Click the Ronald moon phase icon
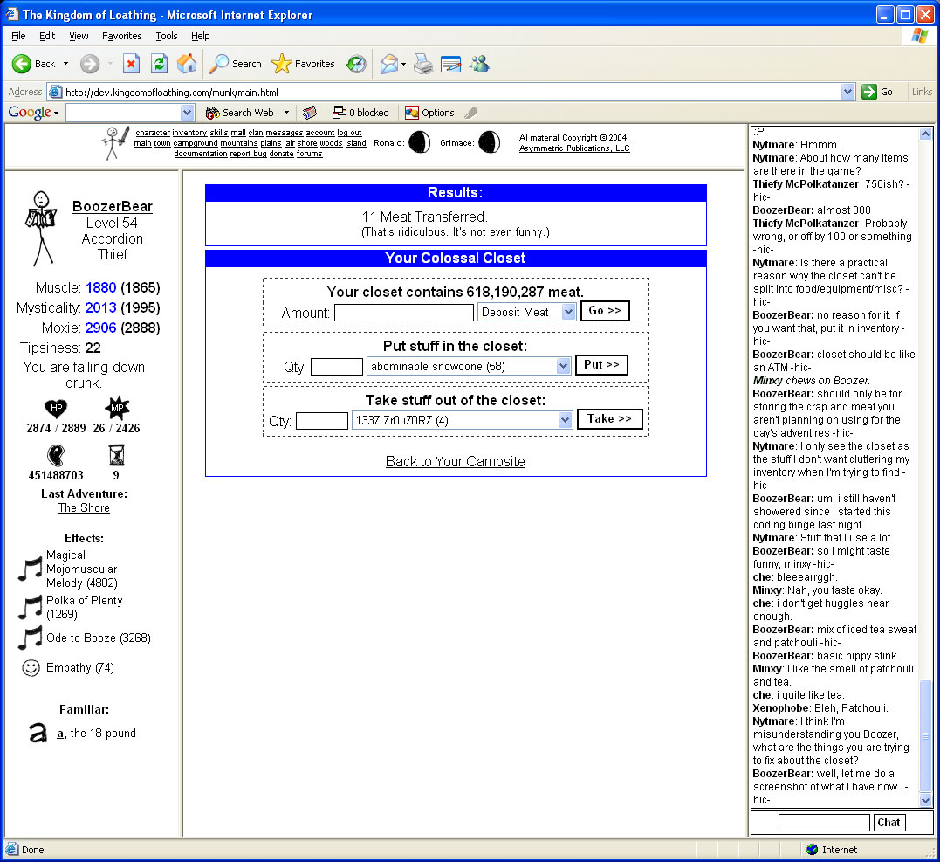Screen dimensions: 940x862 click(x=420, y=142)
